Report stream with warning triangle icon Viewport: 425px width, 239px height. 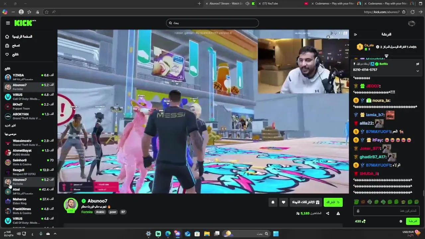coord(338,213)
